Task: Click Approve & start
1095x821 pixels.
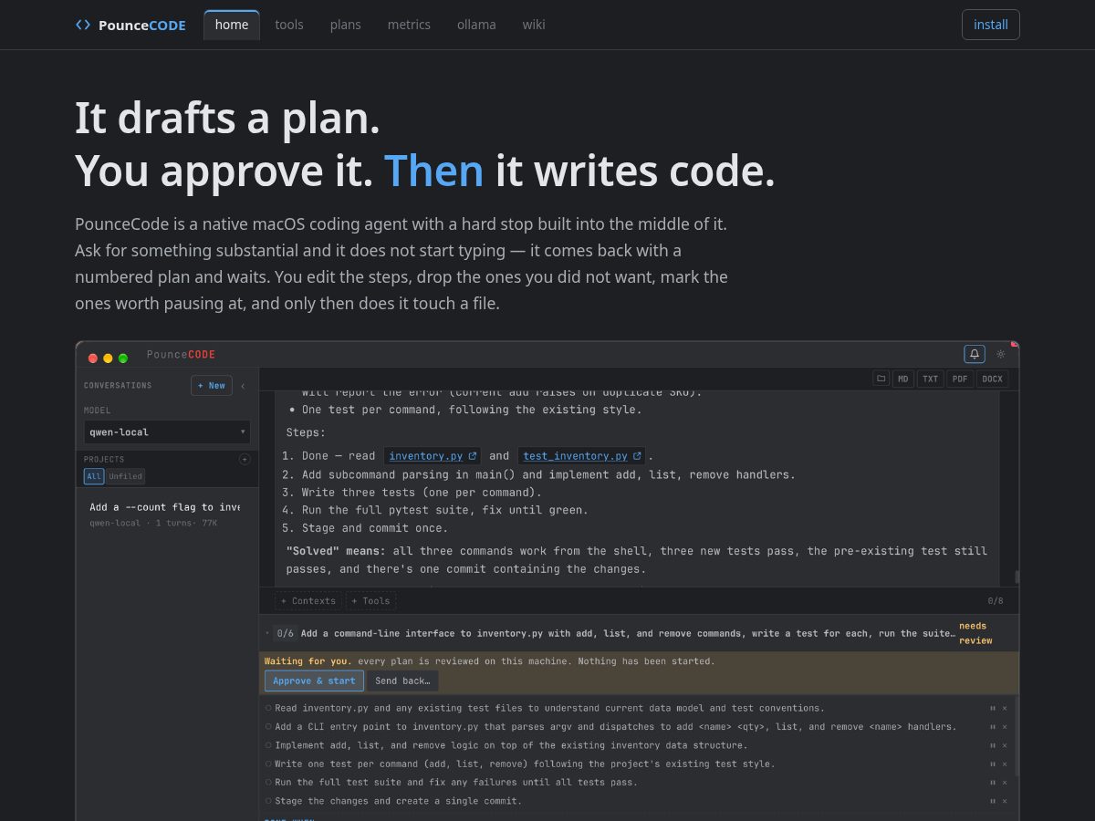Action: click(314, 681)
